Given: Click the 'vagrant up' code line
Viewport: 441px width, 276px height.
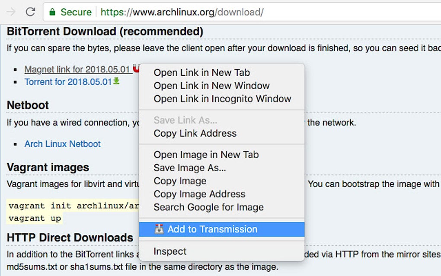Looking at the screenshot, I should tap(35, 218).
